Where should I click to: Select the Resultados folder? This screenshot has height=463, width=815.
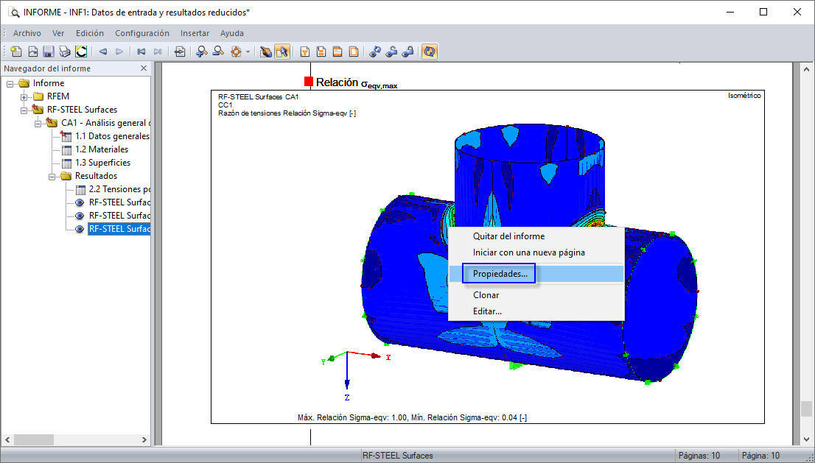[x=96, y=176]
